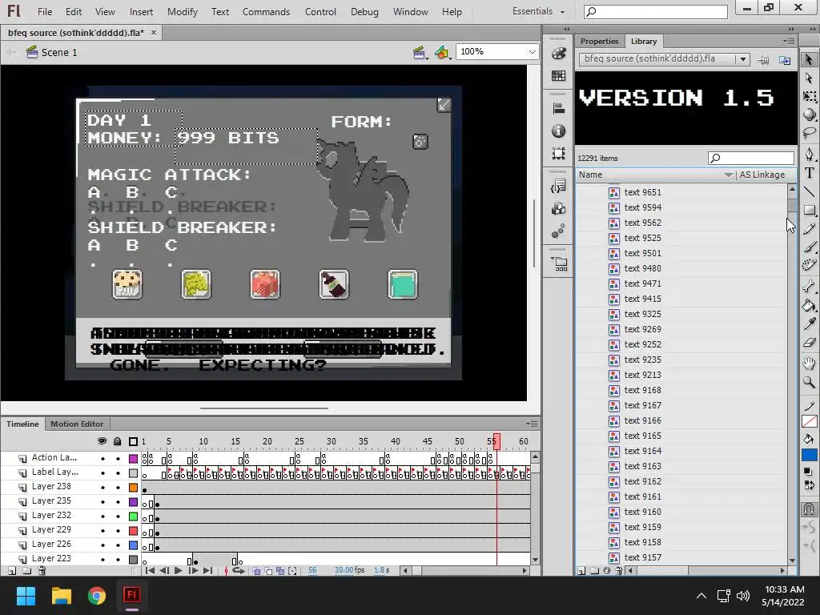
Task: Open the Color palette panel
Action: pos(558,54)
